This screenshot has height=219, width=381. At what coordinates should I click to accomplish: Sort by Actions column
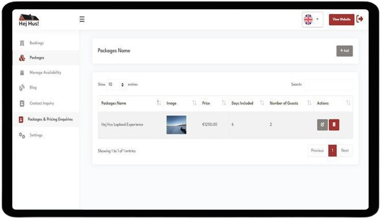[333, 103]
